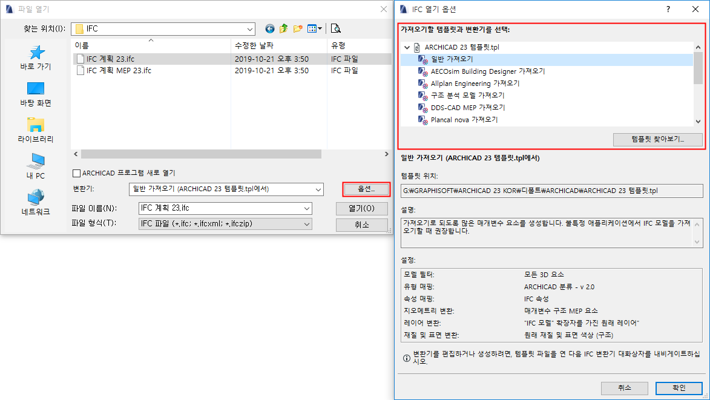Click the translator icon of AECOsim Building Designer 가져오기

(423, 71)
